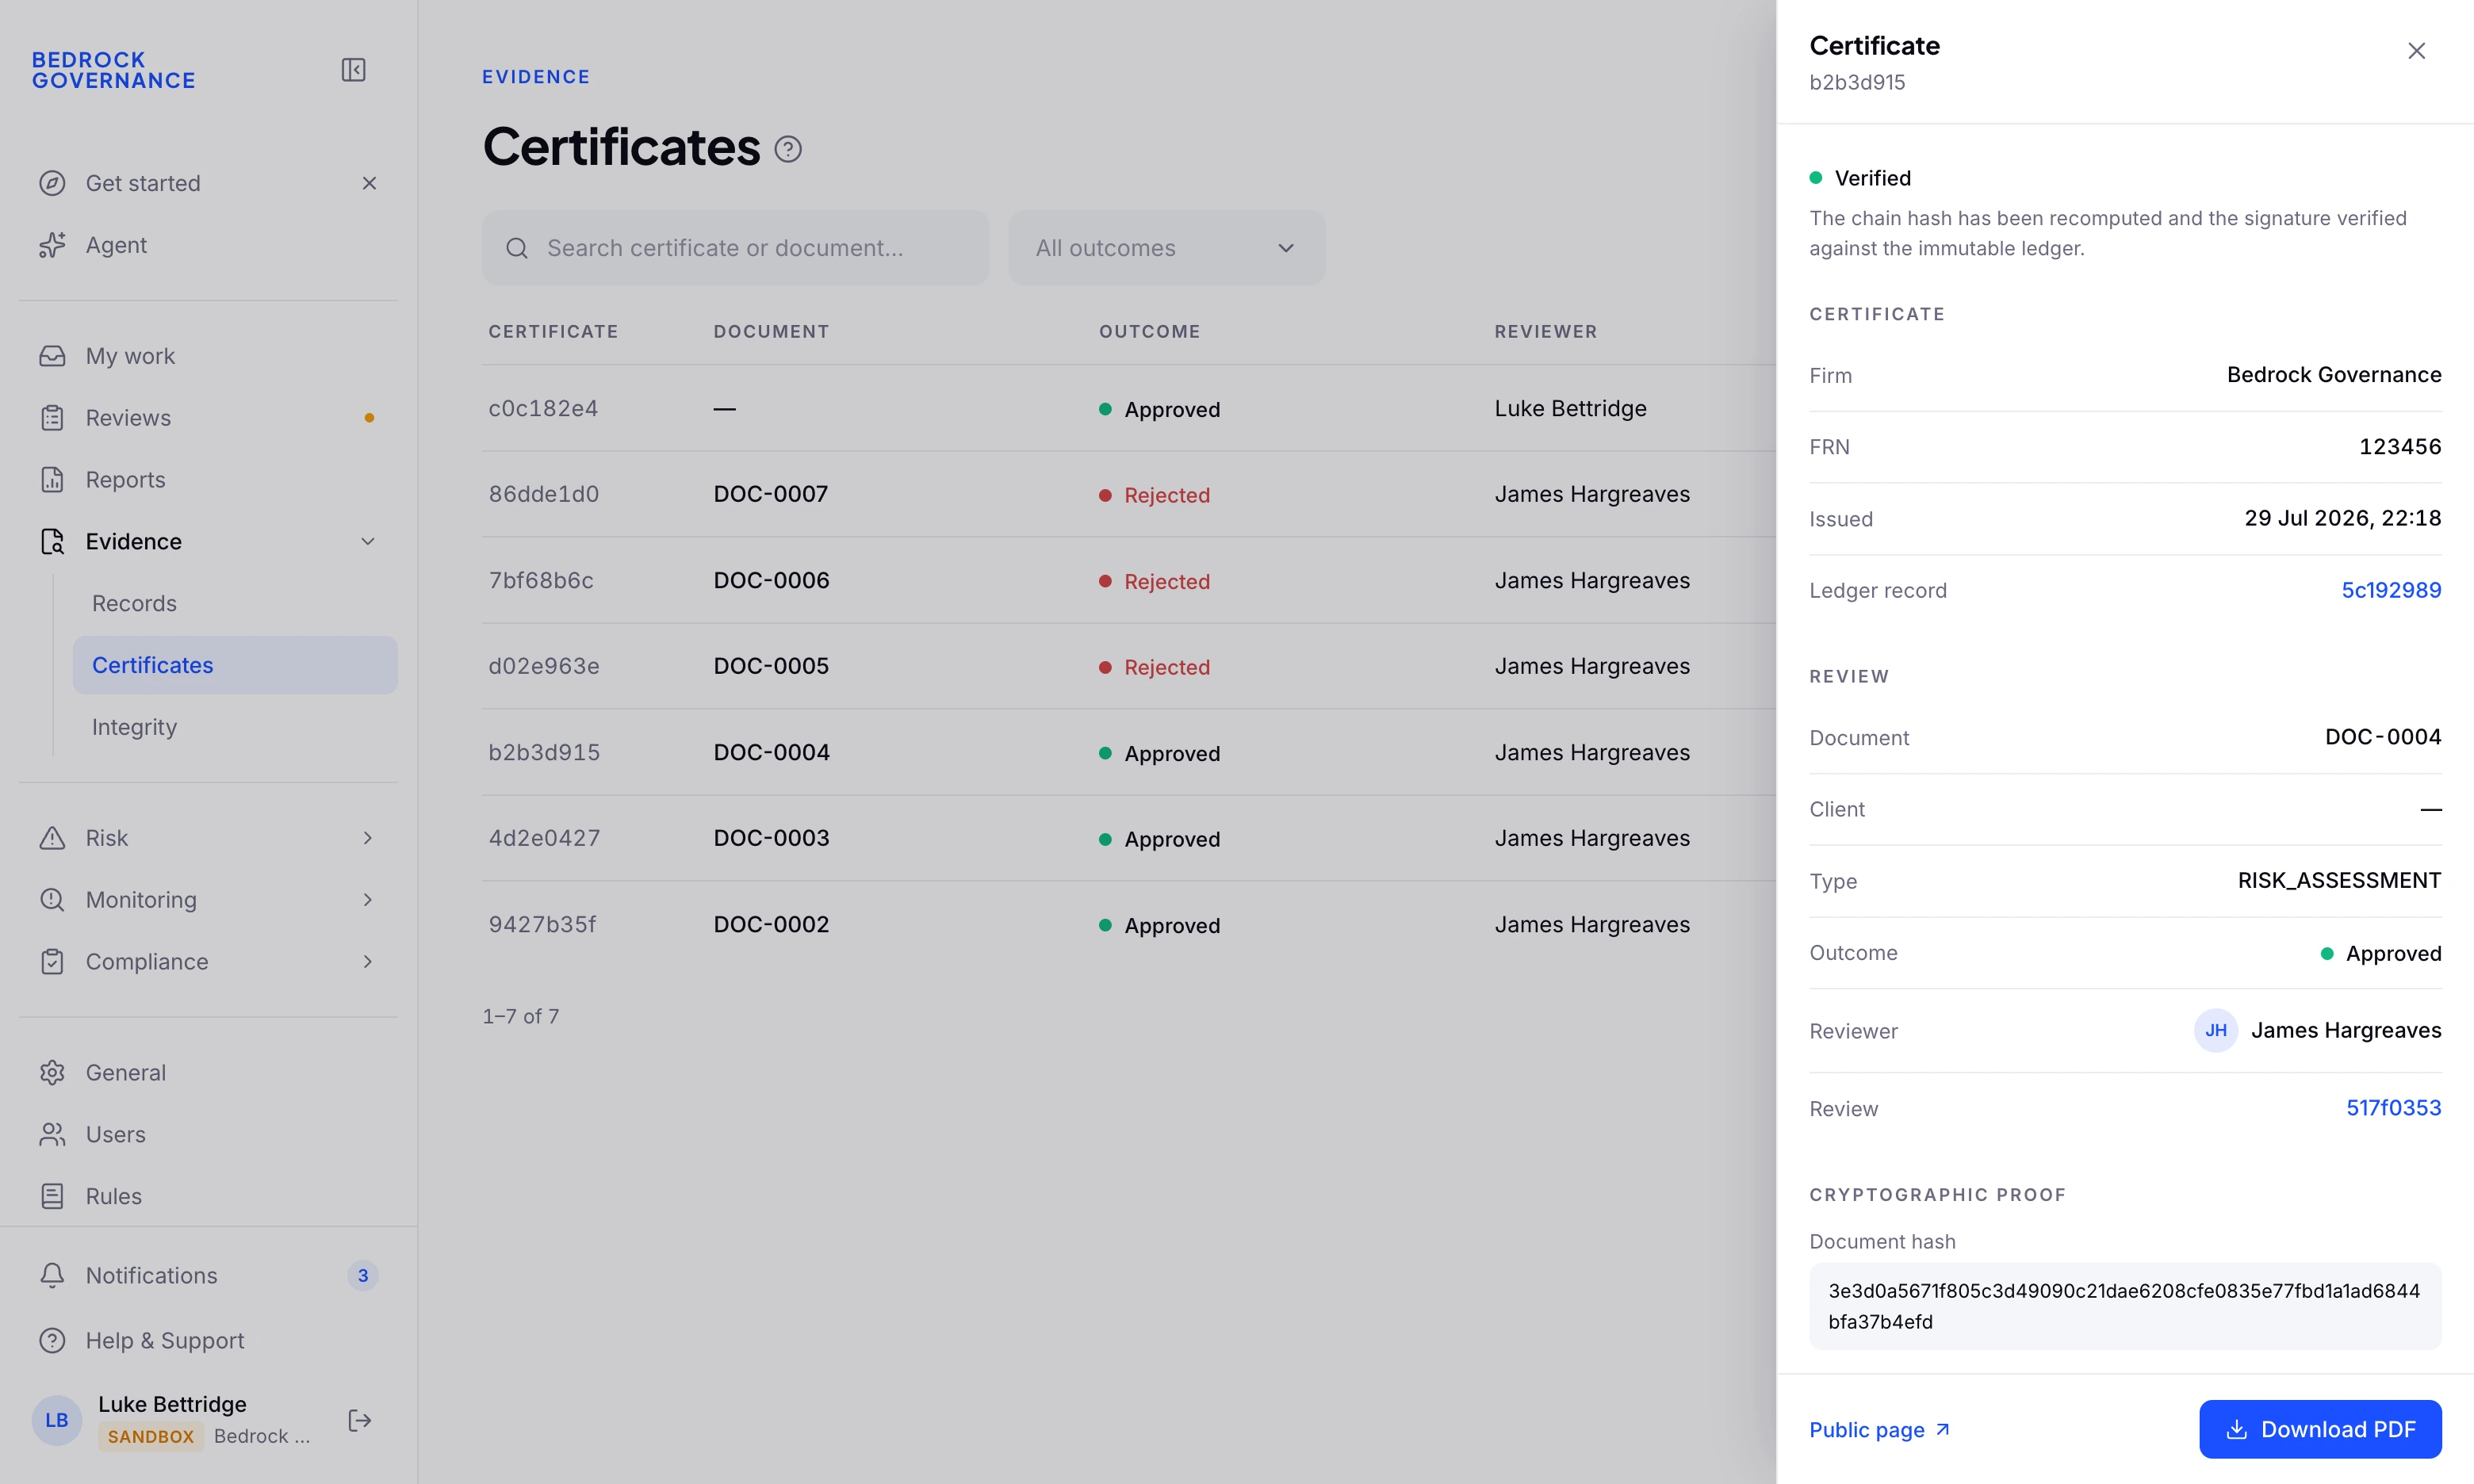Collapse the Evidence section chevron
2474x1484 pixels.
tap(368, 541)
